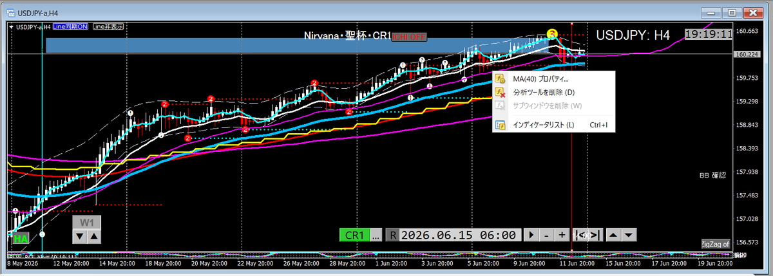Click the jump-to-start |< button
Viewport: 773px width, 276px height.
(580, 235)
